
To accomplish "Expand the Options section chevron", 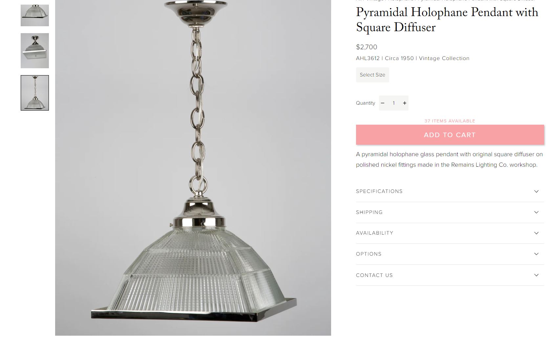I will point(536,254).
